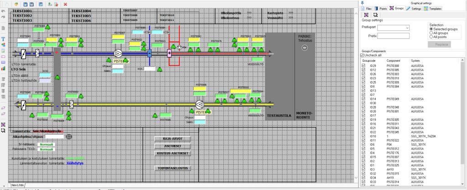This screenshot has height=190, width=467.
Task: Switch to the Settings tab
Action: pos(414,9)
